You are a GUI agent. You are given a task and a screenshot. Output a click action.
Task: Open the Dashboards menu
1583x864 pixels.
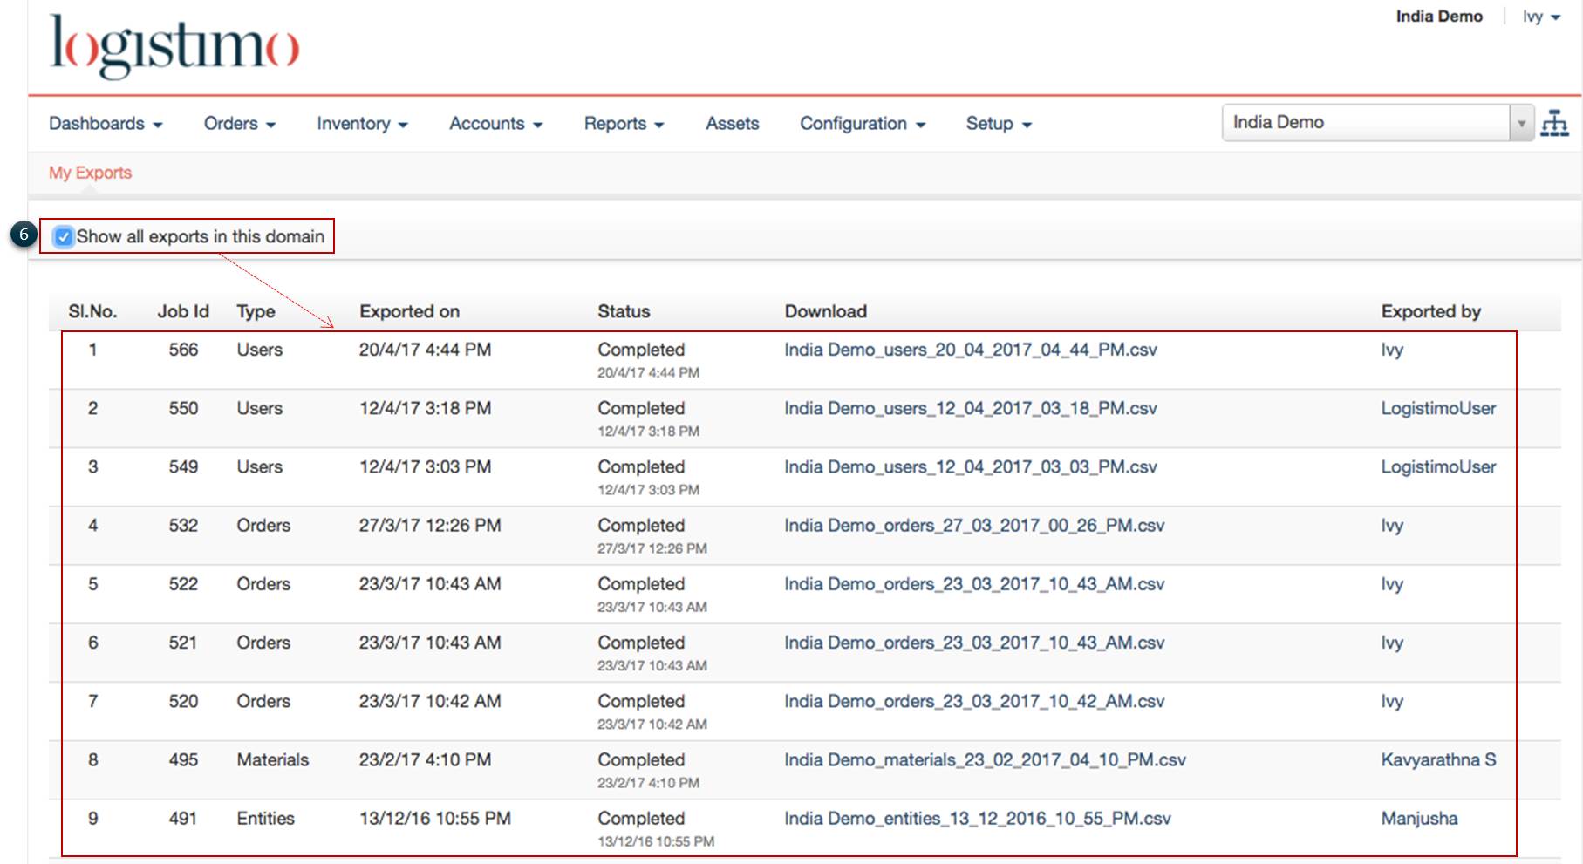click(x=106, y=124)
